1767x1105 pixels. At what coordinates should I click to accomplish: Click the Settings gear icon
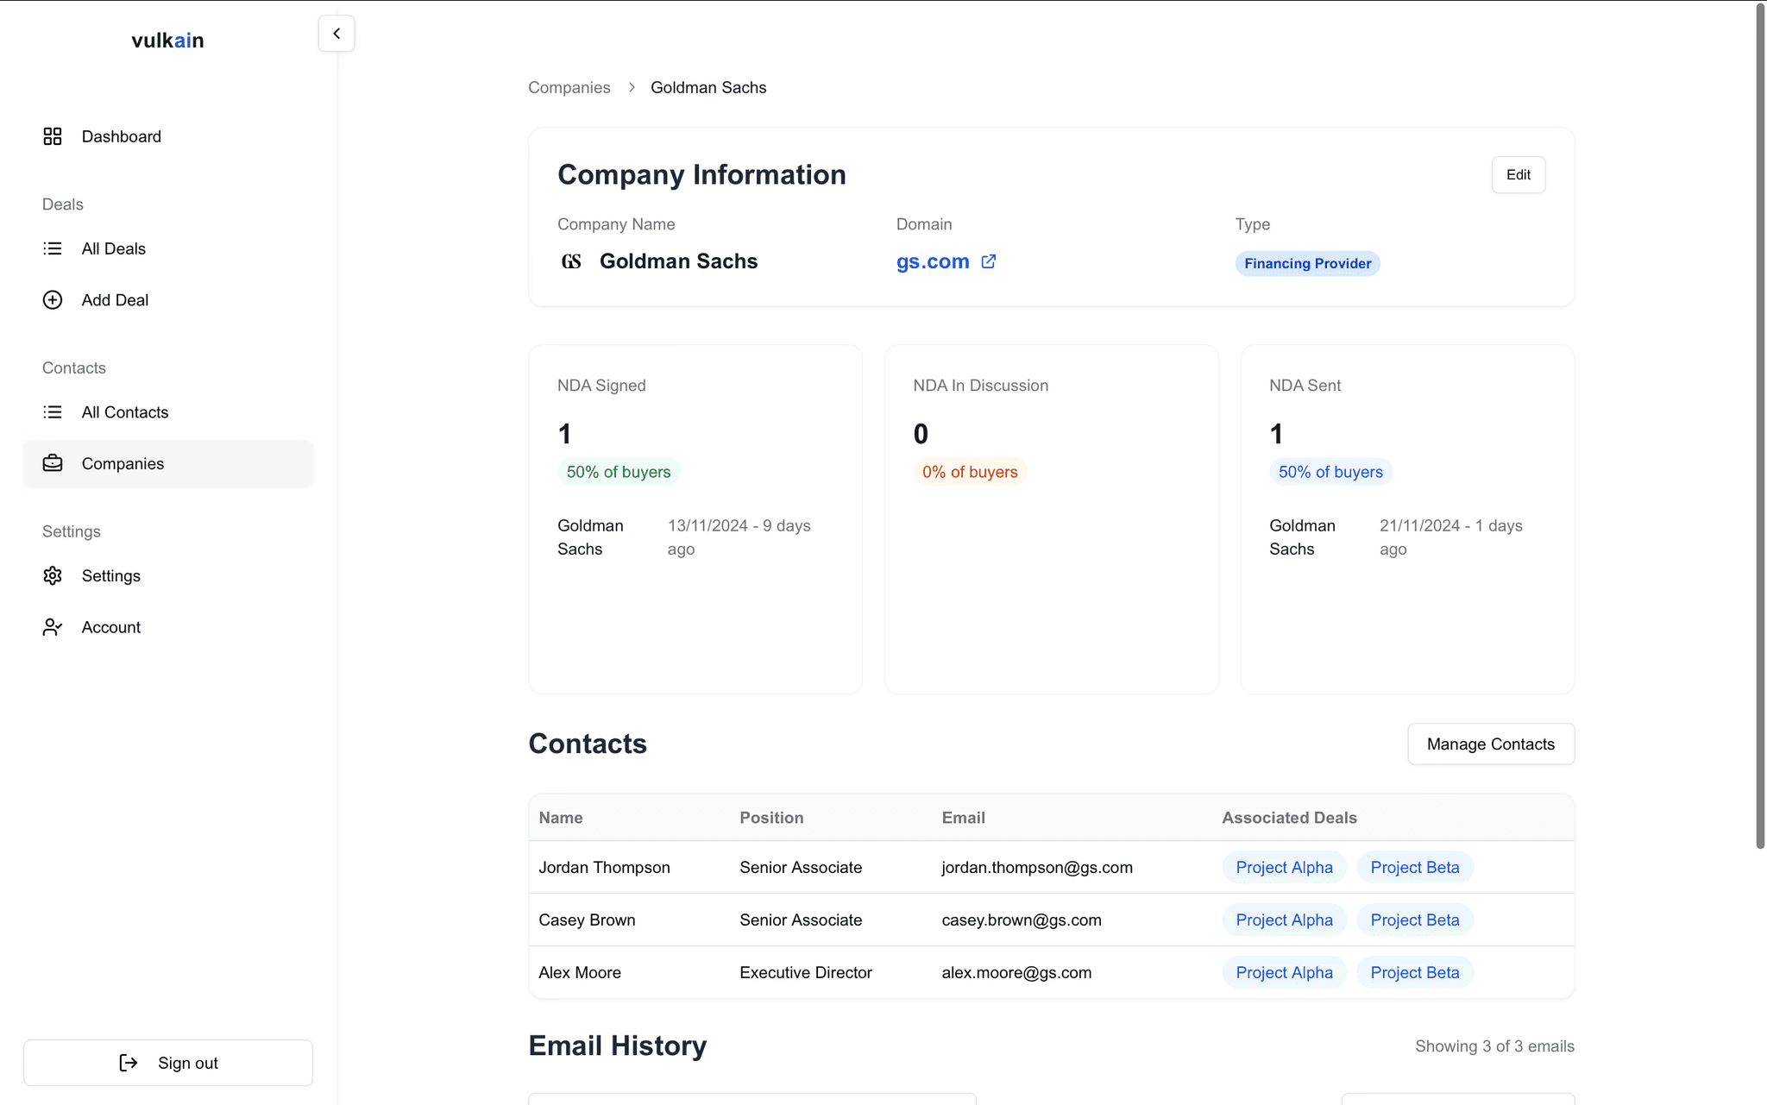[53, 575]
